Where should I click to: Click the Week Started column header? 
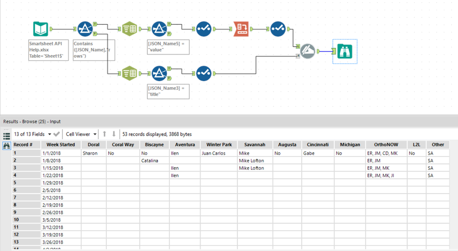pyautogui.click(x=61, y=145)
